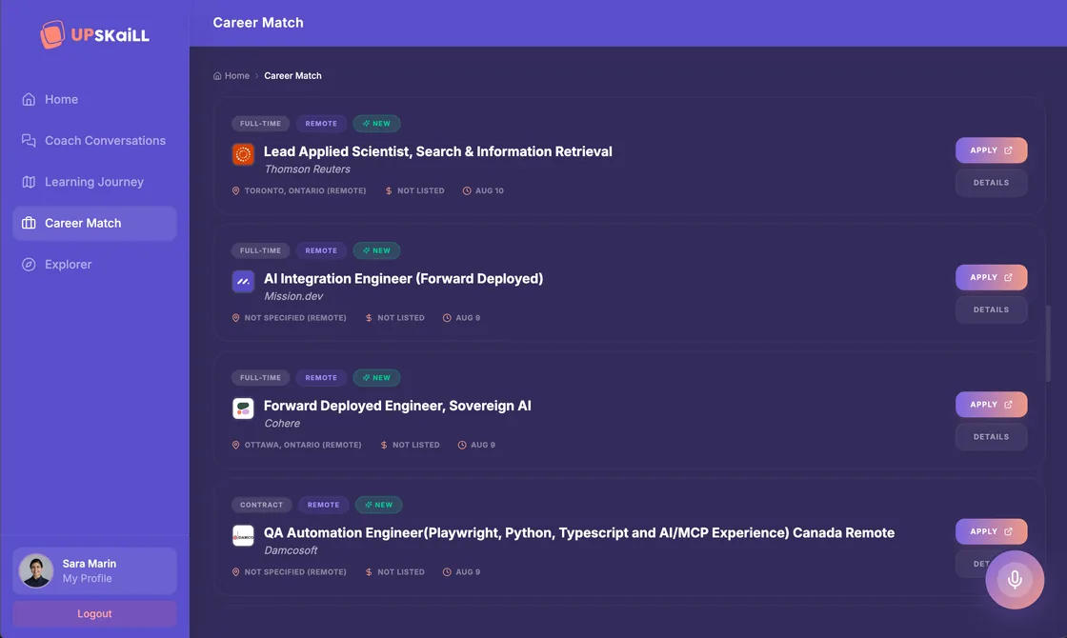Select Career Match in sidebar
The height and width of the screenshot is (638, 1067).
pos(94,223)
